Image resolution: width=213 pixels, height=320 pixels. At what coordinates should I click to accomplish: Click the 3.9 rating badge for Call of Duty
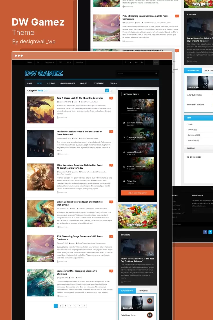(150, 315)
